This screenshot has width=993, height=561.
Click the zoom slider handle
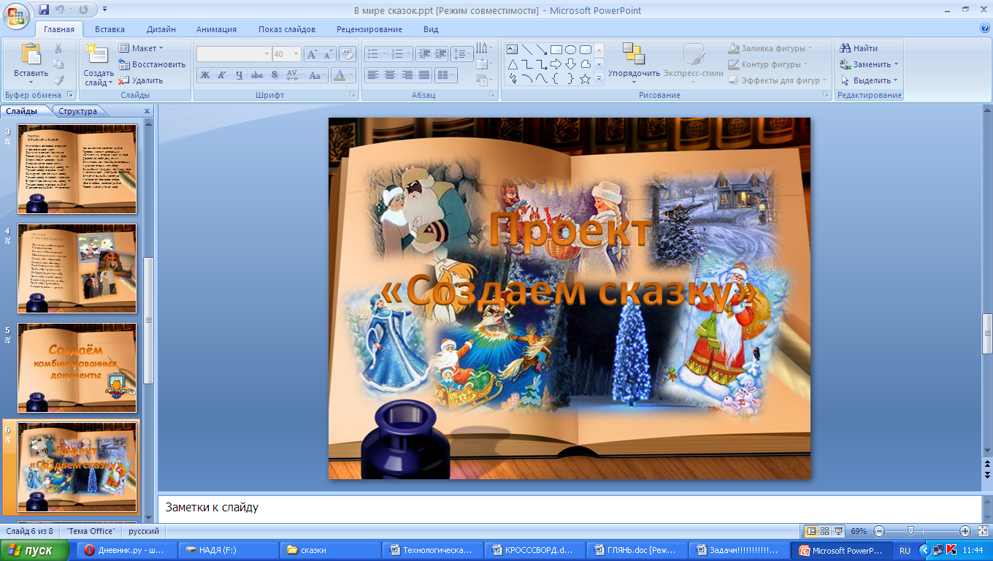[x=910, y=531]
